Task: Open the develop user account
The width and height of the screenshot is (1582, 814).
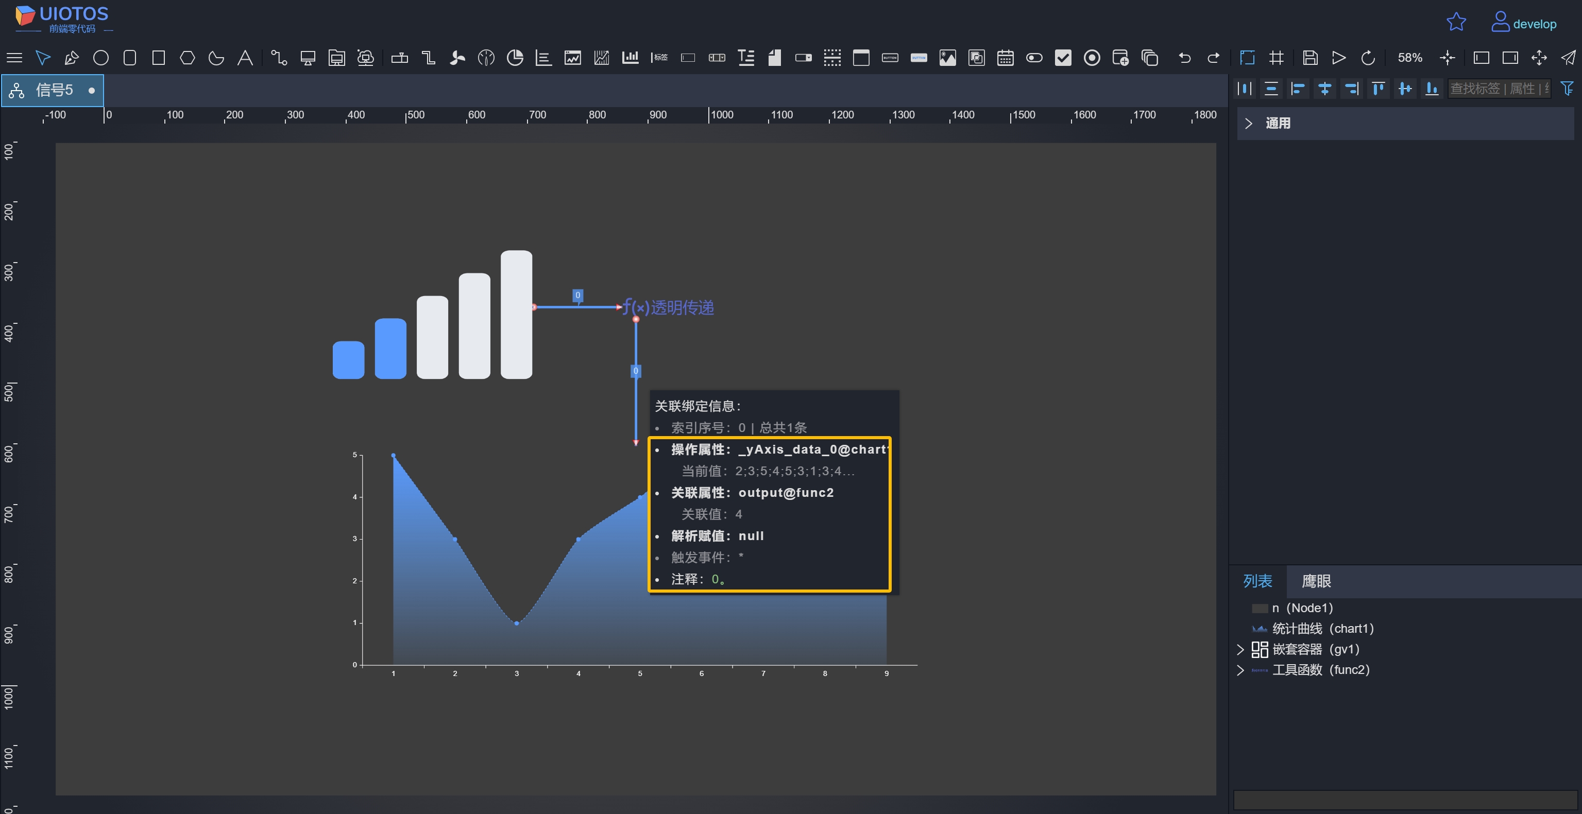Action: pyautogui.click(x=1524, y=23)
